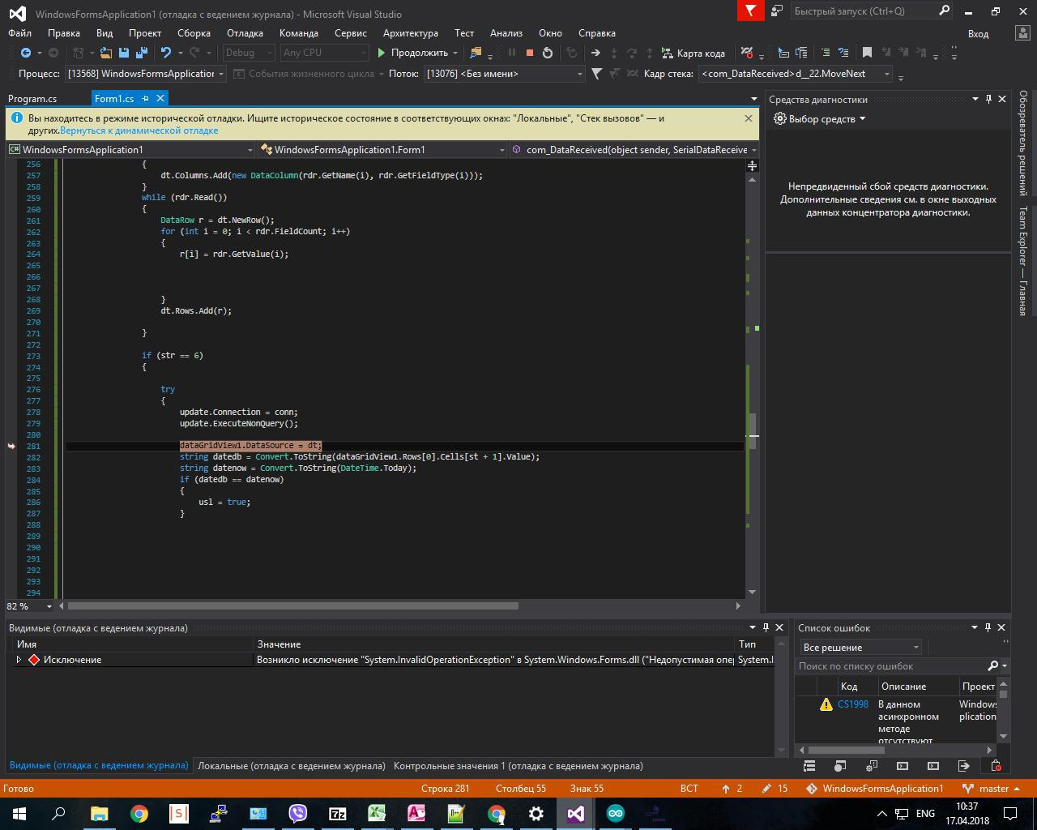Open the Team Explorer side tab
This screenshot has width=1037, height=830.
[x=1023, y=261]
